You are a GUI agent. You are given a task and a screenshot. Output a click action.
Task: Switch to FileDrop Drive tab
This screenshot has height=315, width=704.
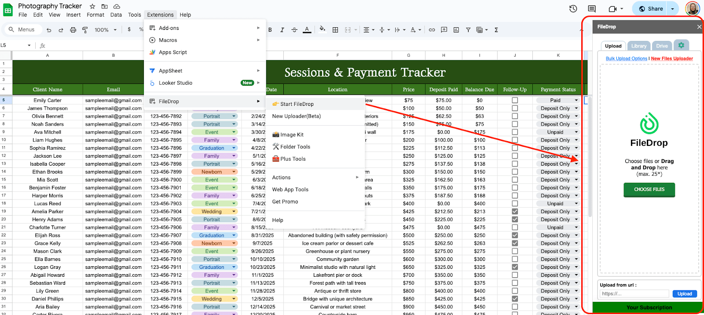tap(662, 46)
